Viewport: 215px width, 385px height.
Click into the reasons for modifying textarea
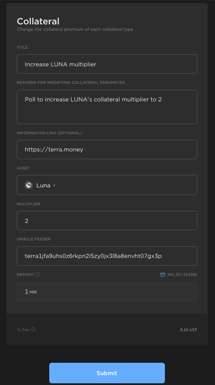click(x=107, y=107)
